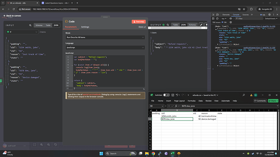The width and height of the screenshot is (280, 157).
Task: Toggle the console sidebar icon
Action: coord(213,19)
